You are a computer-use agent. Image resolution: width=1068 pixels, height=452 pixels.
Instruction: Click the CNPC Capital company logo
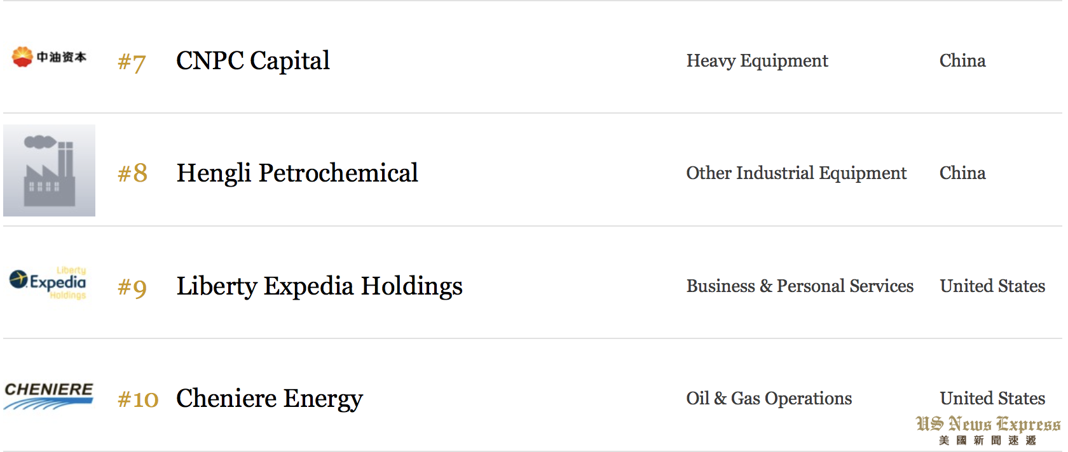(49, 57)
